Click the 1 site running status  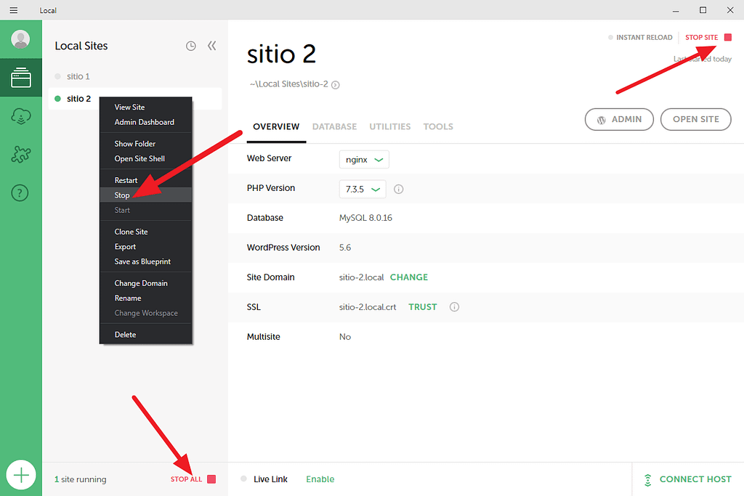pyautogui.click(x=80, y=479)
